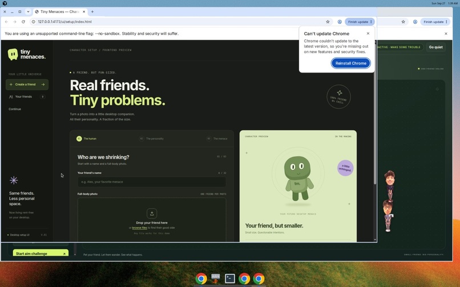Follow the browse files link
Viewport: 460px width, 287px height.
[139, 228]
